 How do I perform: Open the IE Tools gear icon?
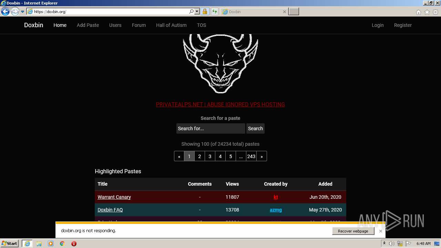pos(435,12)
